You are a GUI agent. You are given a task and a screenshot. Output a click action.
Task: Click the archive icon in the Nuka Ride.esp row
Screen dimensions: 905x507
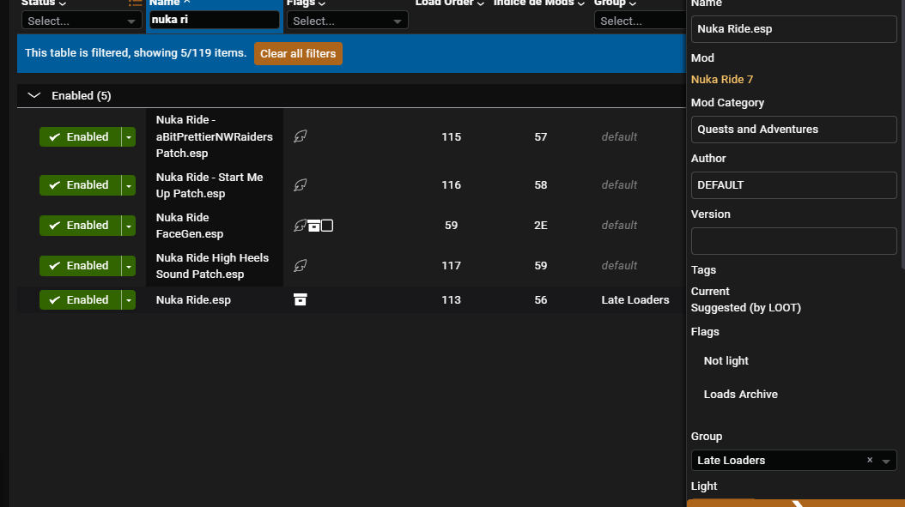click(301, 300)
